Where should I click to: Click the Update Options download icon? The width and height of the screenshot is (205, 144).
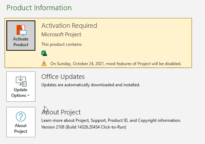(x=21, y=81)
